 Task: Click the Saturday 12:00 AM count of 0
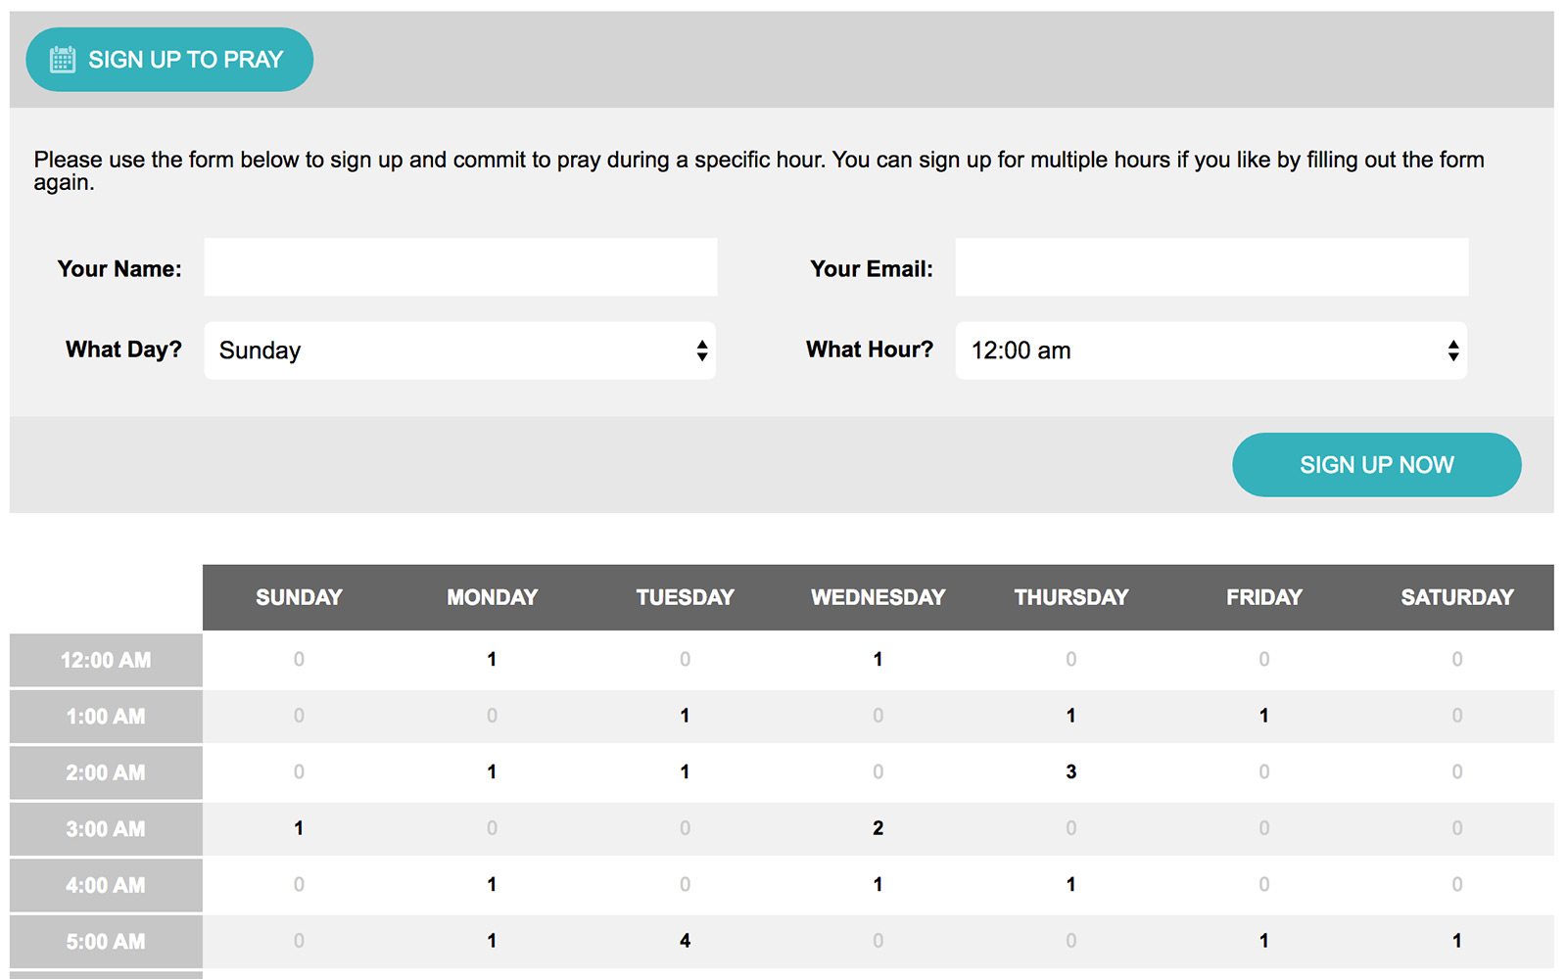[x=1456, y=660]
